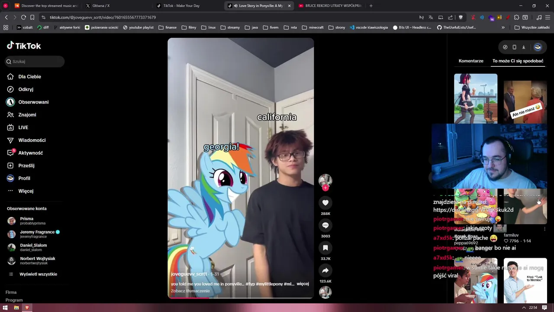This screenshot has height=312, width=554.
Task: Click Zobacz tłumaczenie link
Action: tap(190, 291)
